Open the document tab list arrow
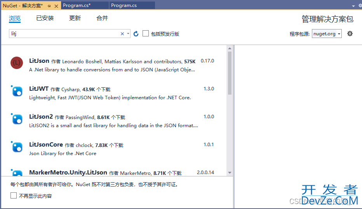362x209 pixels. (353, 6)
